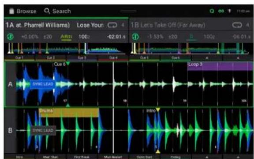254x159 pixels.
Task: Open the Browse library view
Action: (x=22, y=11)
